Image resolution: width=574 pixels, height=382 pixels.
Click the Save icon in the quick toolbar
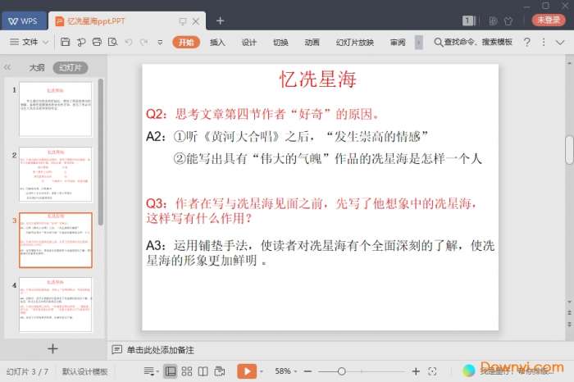pos(65,42)
